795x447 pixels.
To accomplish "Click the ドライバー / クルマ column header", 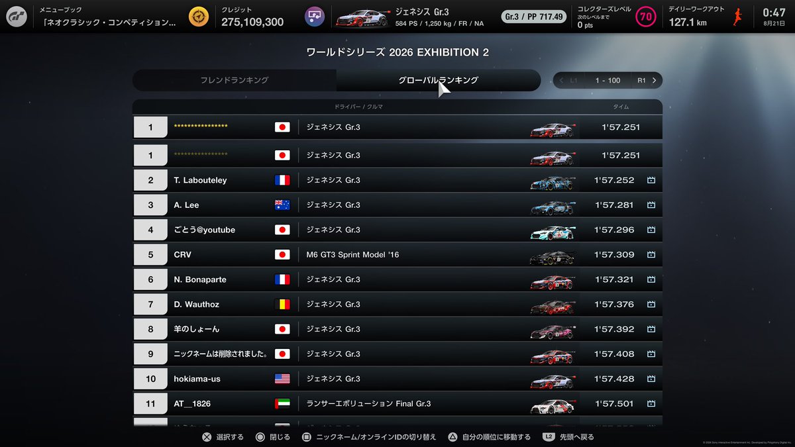I will pyautogui.click(x=358, y=107).
